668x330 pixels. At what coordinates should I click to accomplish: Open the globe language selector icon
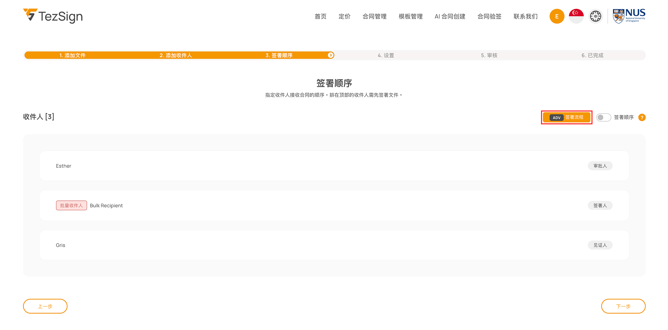pyautogui.click(x=595, y=16)
